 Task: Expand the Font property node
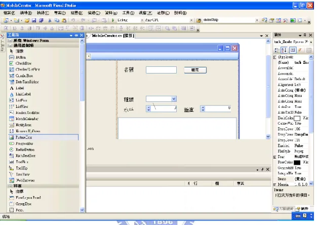[275, 157]
